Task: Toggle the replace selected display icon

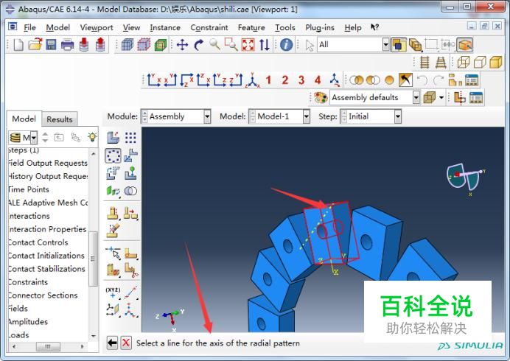Action: 357,80
